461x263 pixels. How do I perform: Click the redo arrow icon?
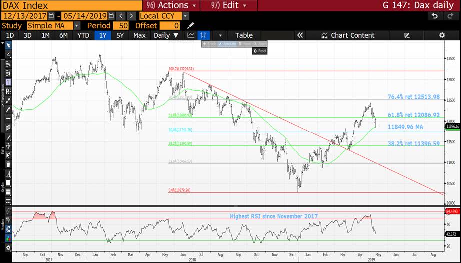pos(449,16)
